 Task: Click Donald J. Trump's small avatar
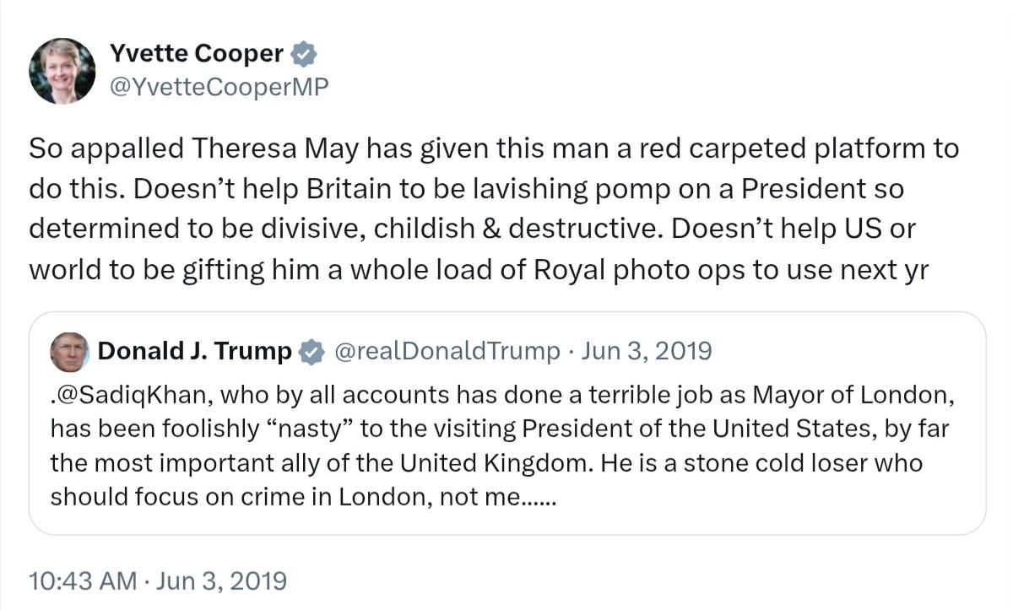(69, 352)
